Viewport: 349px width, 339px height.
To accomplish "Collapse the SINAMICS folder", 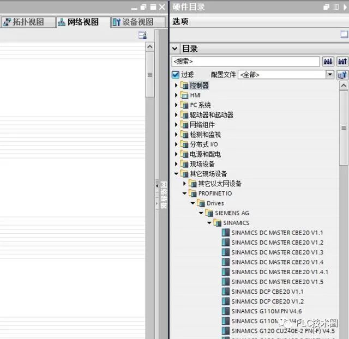I will tap(209, 223).
